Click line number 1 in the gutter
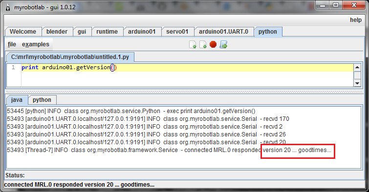 (13, 68)
